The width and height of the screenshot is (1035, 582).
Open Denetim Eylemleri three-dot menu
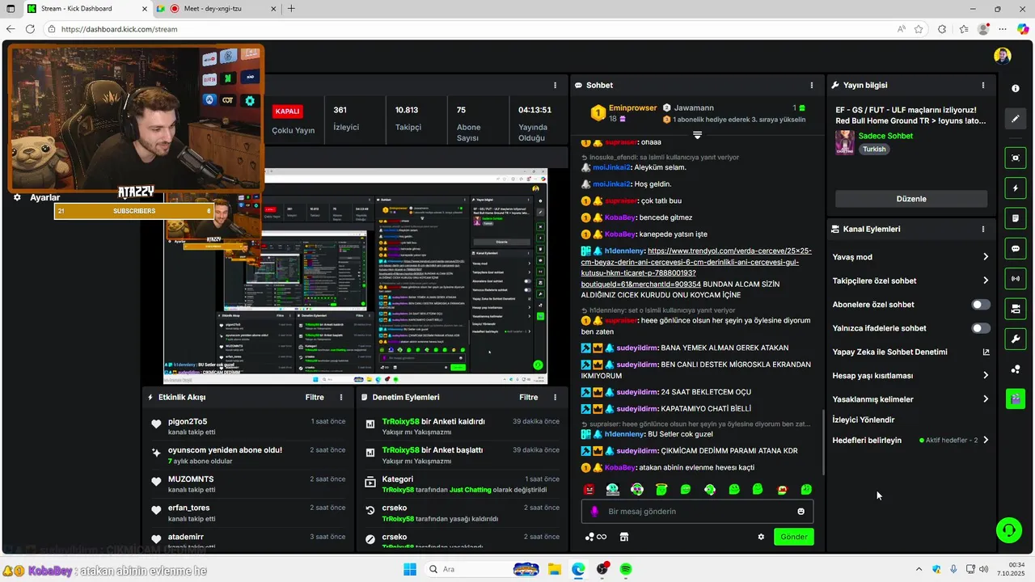point(555,397)
